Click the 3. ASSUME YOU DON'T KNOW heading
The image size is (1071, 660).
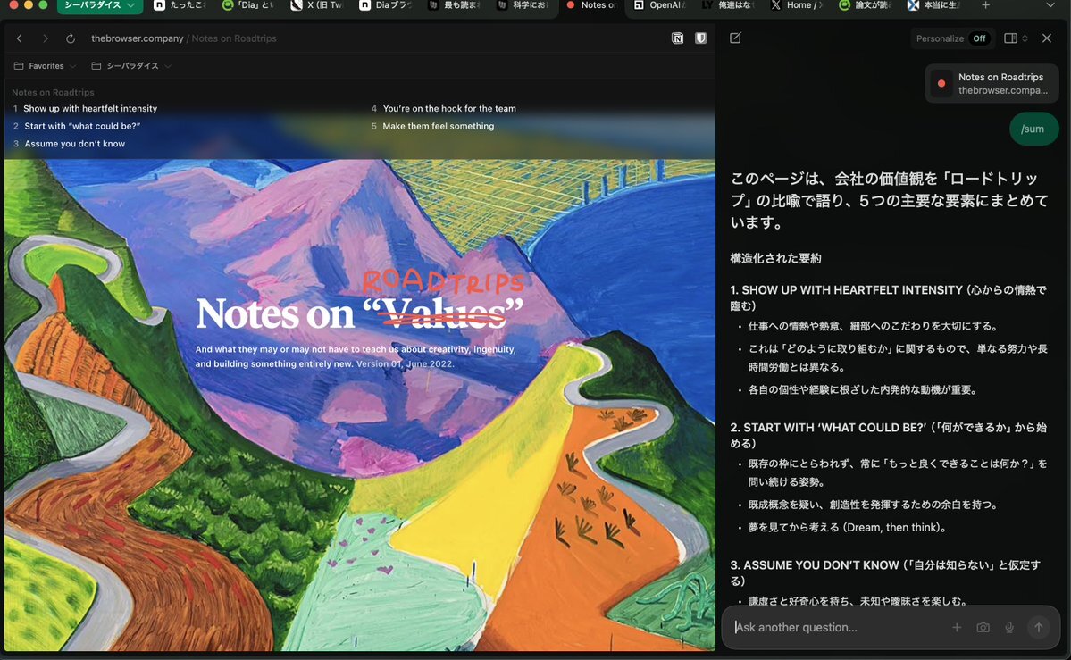[x=885, y=572]
